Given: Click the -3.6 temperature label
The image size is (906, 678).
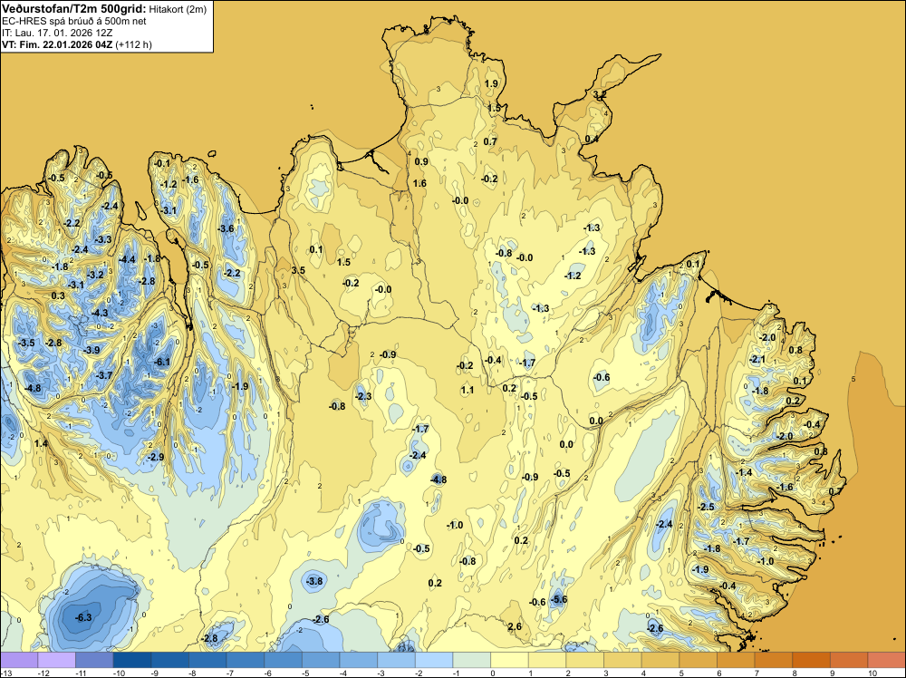Looking at the screenshot, I should pos(226,228).
